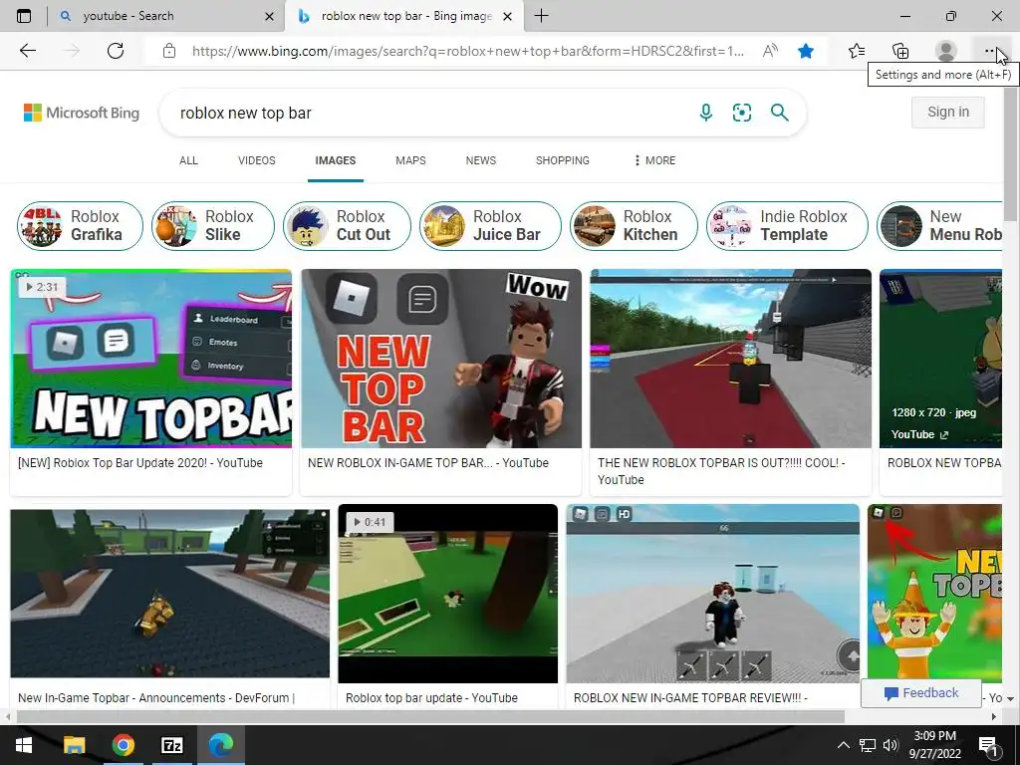Screen dimensions: 1020x765
Task: Switch to MAPS tab
Action: [410, 160]
